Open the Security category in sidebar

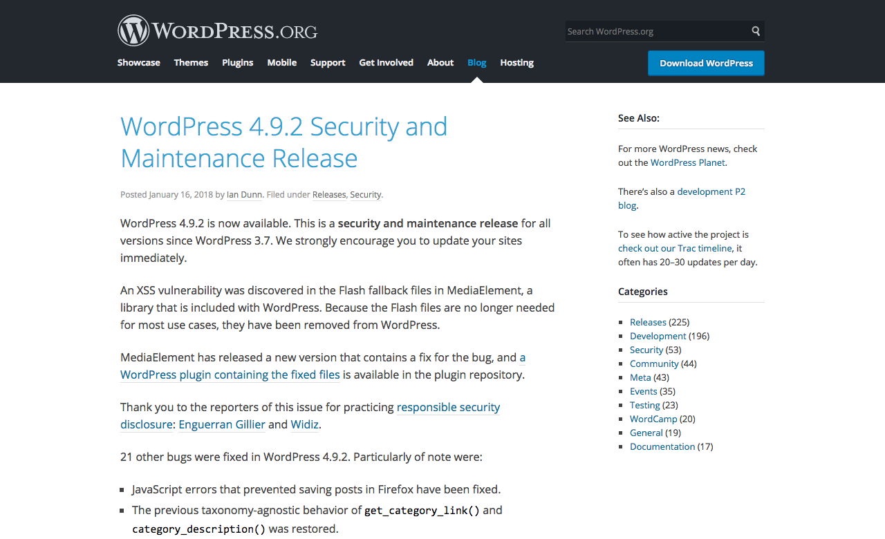[646, 350]
